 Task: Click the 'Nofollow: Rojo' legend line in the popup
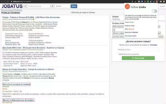tap(129, 26)
